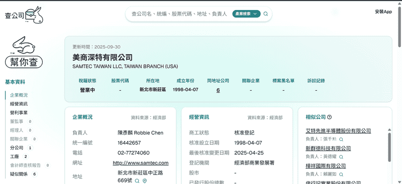
Task: Click the company name 美商深特有限公司
Action: (x=103, y=57)
